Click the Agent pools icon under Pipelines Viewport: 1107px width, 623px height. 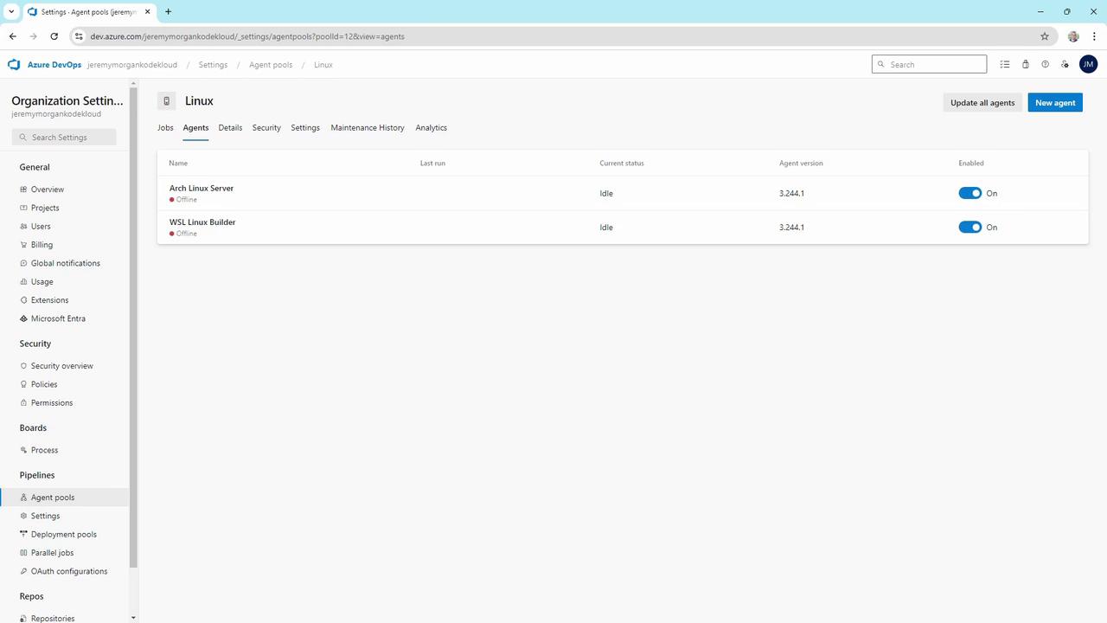point(23,498)
